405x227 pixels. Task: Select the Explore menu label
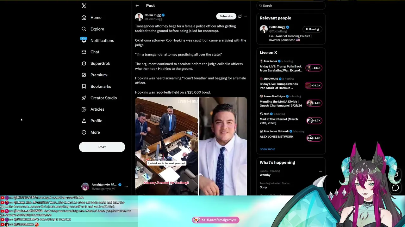point(97,29)
